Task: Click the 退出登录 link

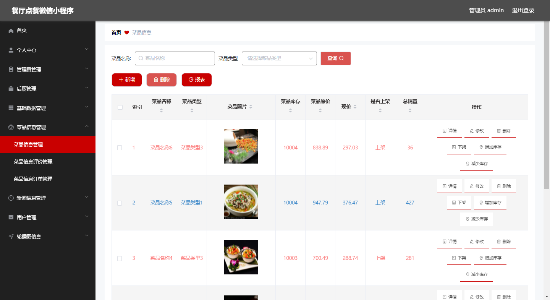Action: coord(523,10)
